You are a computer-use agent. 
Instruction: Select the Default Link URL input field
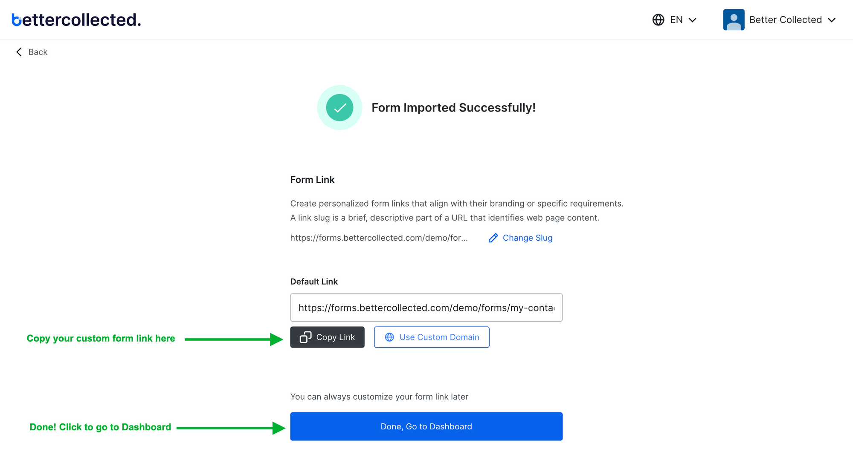click(x=426, y=308)
